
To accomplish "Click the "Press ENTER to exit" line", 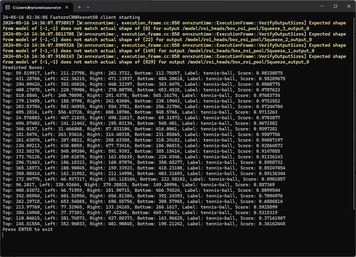I will click(28, 229).
